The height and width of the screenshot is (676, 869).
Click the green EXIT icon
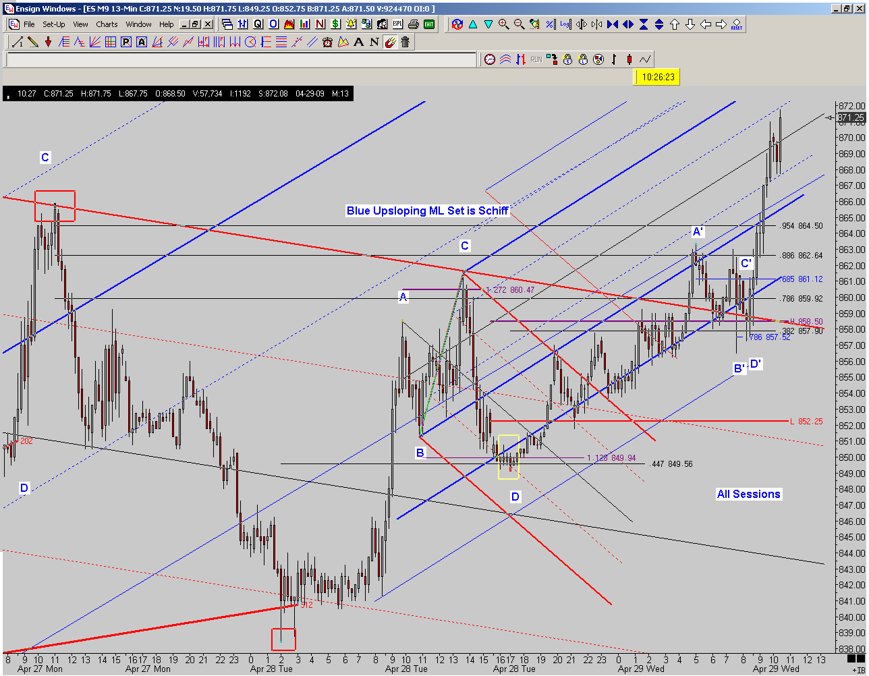point(429,24)
